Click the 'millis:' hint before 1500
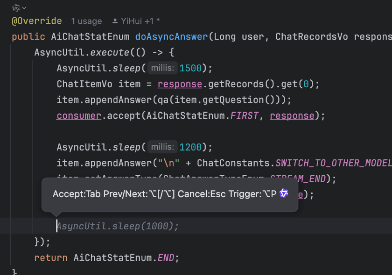The width and height of the screenshot is (392, 275). 162,68
